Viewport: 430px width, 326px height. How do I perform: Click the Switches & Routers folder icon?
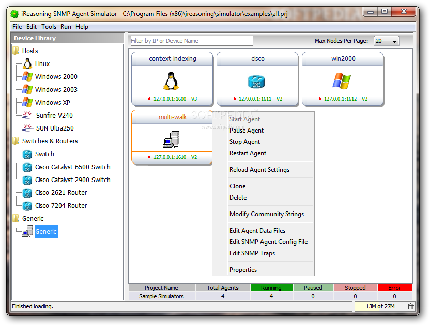pyautogui.click(x=16, y=141)
